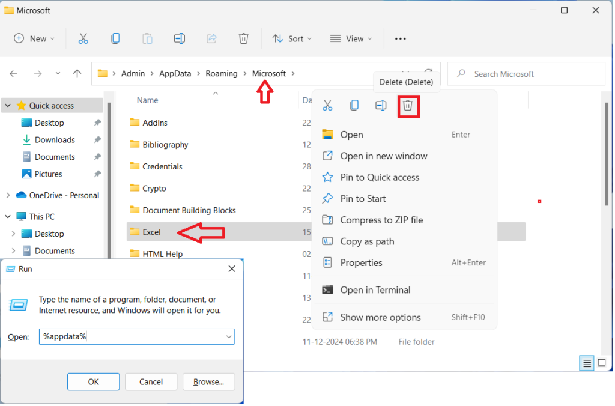Choose Open in new window
This screenshot has width=615, height=406.
tap(404, 156)
